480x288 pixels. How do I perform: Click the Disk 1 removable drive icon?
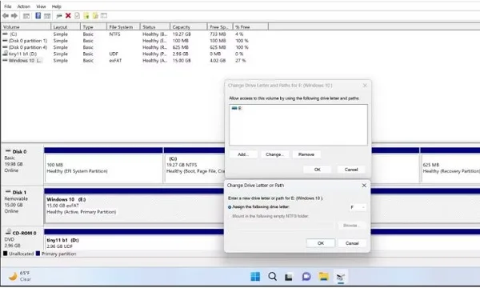pyautogui.click(x=8, y=192)
